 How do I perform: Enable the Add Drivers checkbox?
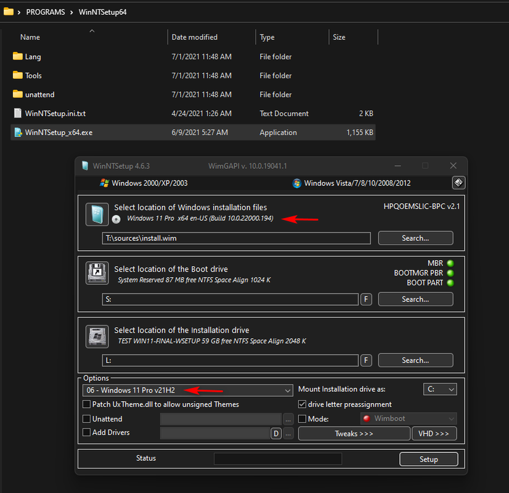tap(86, 433)
